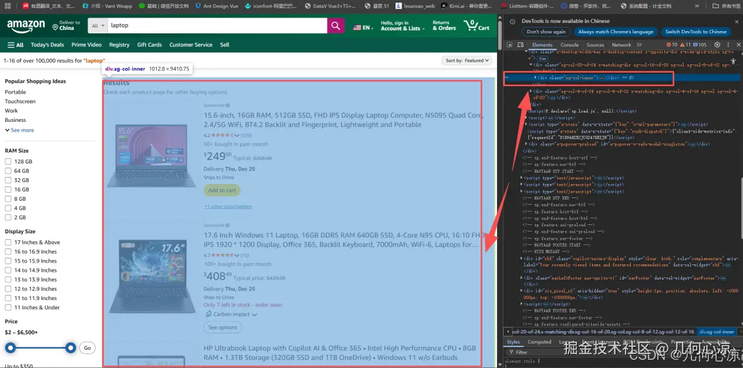Click the laptop search input field
Image resolution: width=743 pixels, height=368 pixels.
217,26
